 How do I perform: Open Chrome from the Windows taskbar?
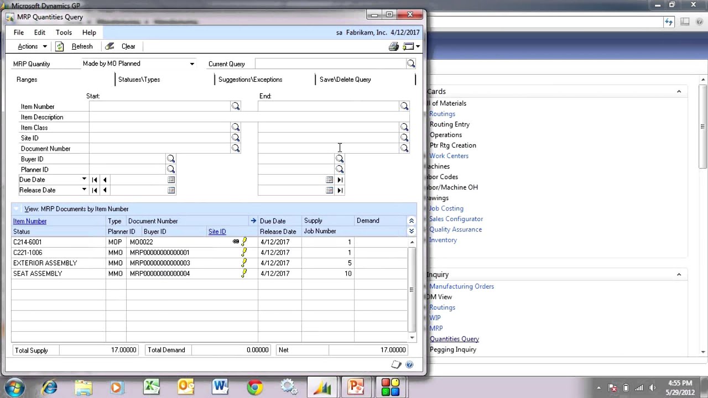pos(254,387)
